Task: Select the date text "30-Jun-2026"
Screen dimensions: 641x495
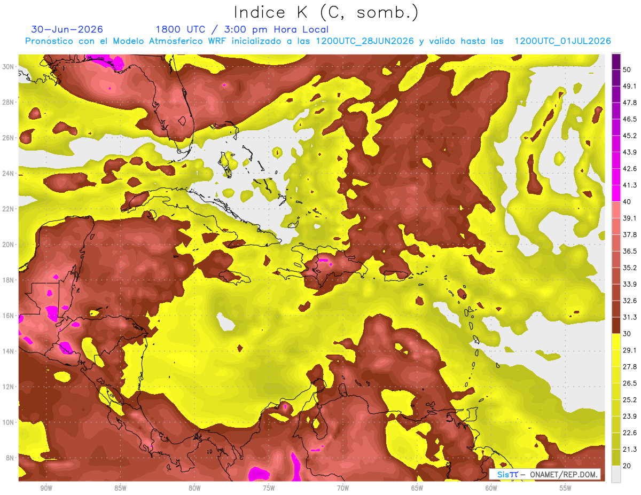Action: click(x=67, y=29)
